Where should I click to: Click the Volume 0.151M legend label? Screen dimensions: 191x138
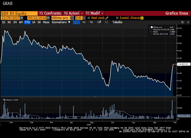click(12, 100)
